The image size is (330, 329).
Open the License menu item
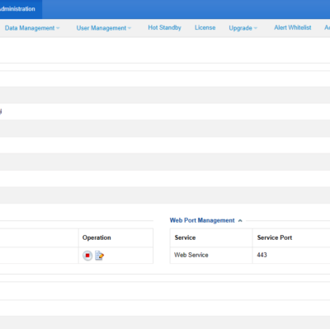tap(205, 27)
